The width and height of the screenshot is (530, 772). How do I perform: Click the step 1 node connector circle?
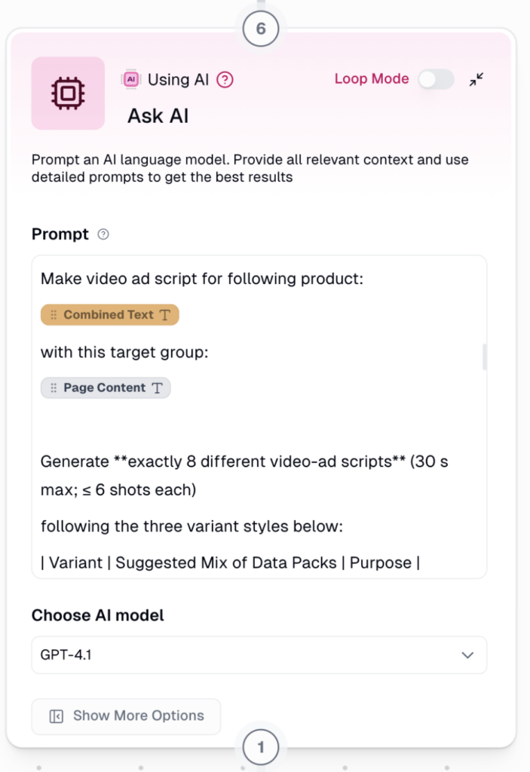[261, 748]
